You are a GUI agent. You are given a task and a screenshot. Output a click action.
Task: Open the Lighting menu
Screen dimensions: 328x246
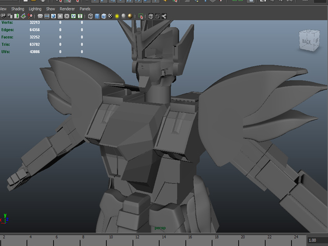[x=35, y=9]
